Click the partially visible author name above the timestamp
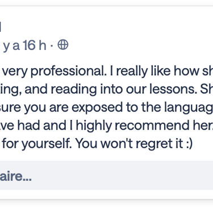The height and width of the screenshot is (208, 213). pos(1,27)
